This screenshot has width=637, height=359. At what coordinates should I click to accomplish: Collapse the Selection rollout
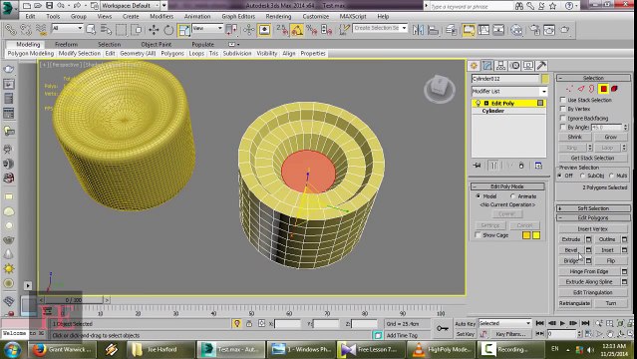(593, 78)
